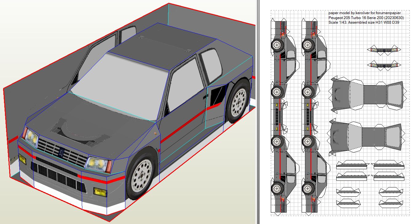Viewport: 414px width, 224px height.
Task: Click the divider between 3D and 2D panes
Action: click(257, 112)
